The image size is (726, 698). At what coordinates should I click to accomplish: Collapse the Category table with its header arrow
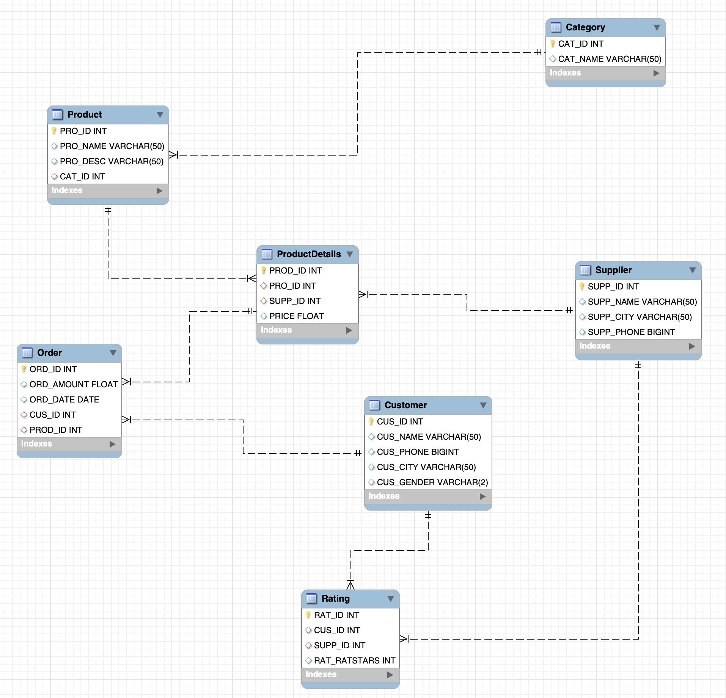657,28
